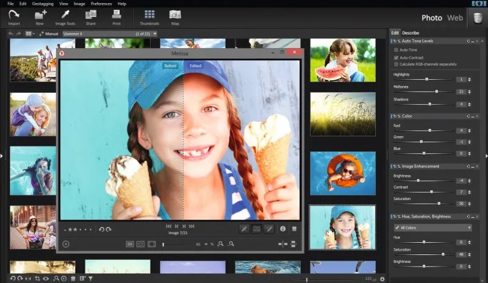Click the Import icon in the toolbar
488x283 pixels.
click(14, 16)
